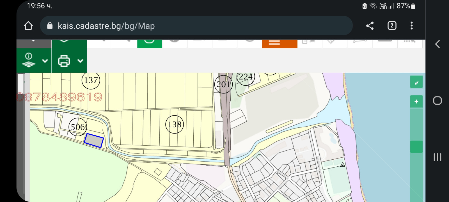449x202 pixels.
Task: Expand the dropdown beside layer info tool
Action: [45, 61]
